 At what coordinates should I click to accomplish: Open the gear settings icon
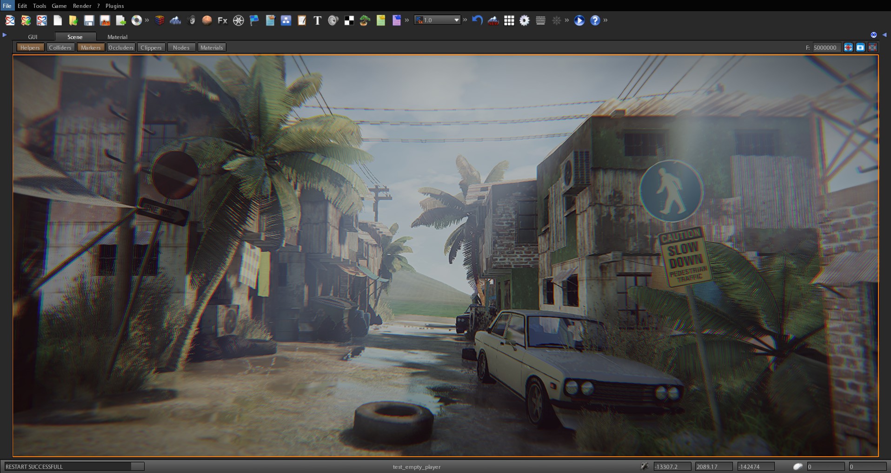click(525, 20)
